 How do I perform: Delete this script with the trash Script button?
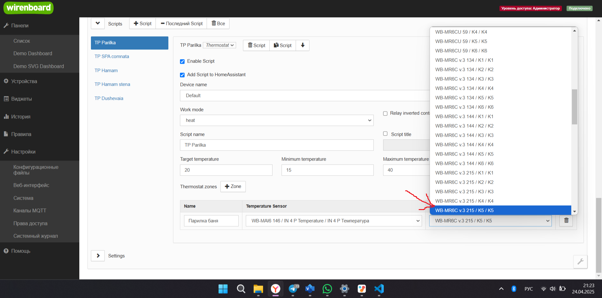point(256,45)
